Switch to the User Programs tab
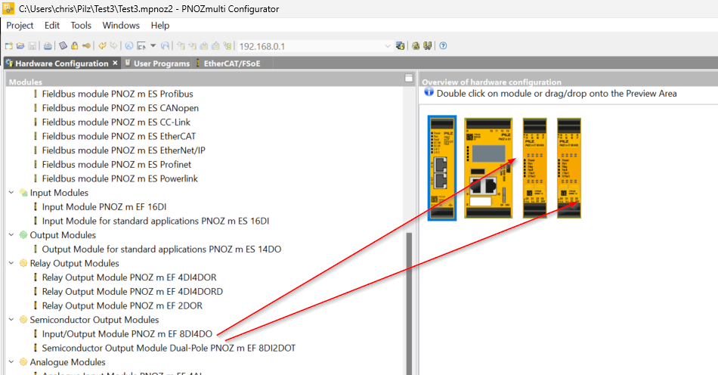 [157, 64]
